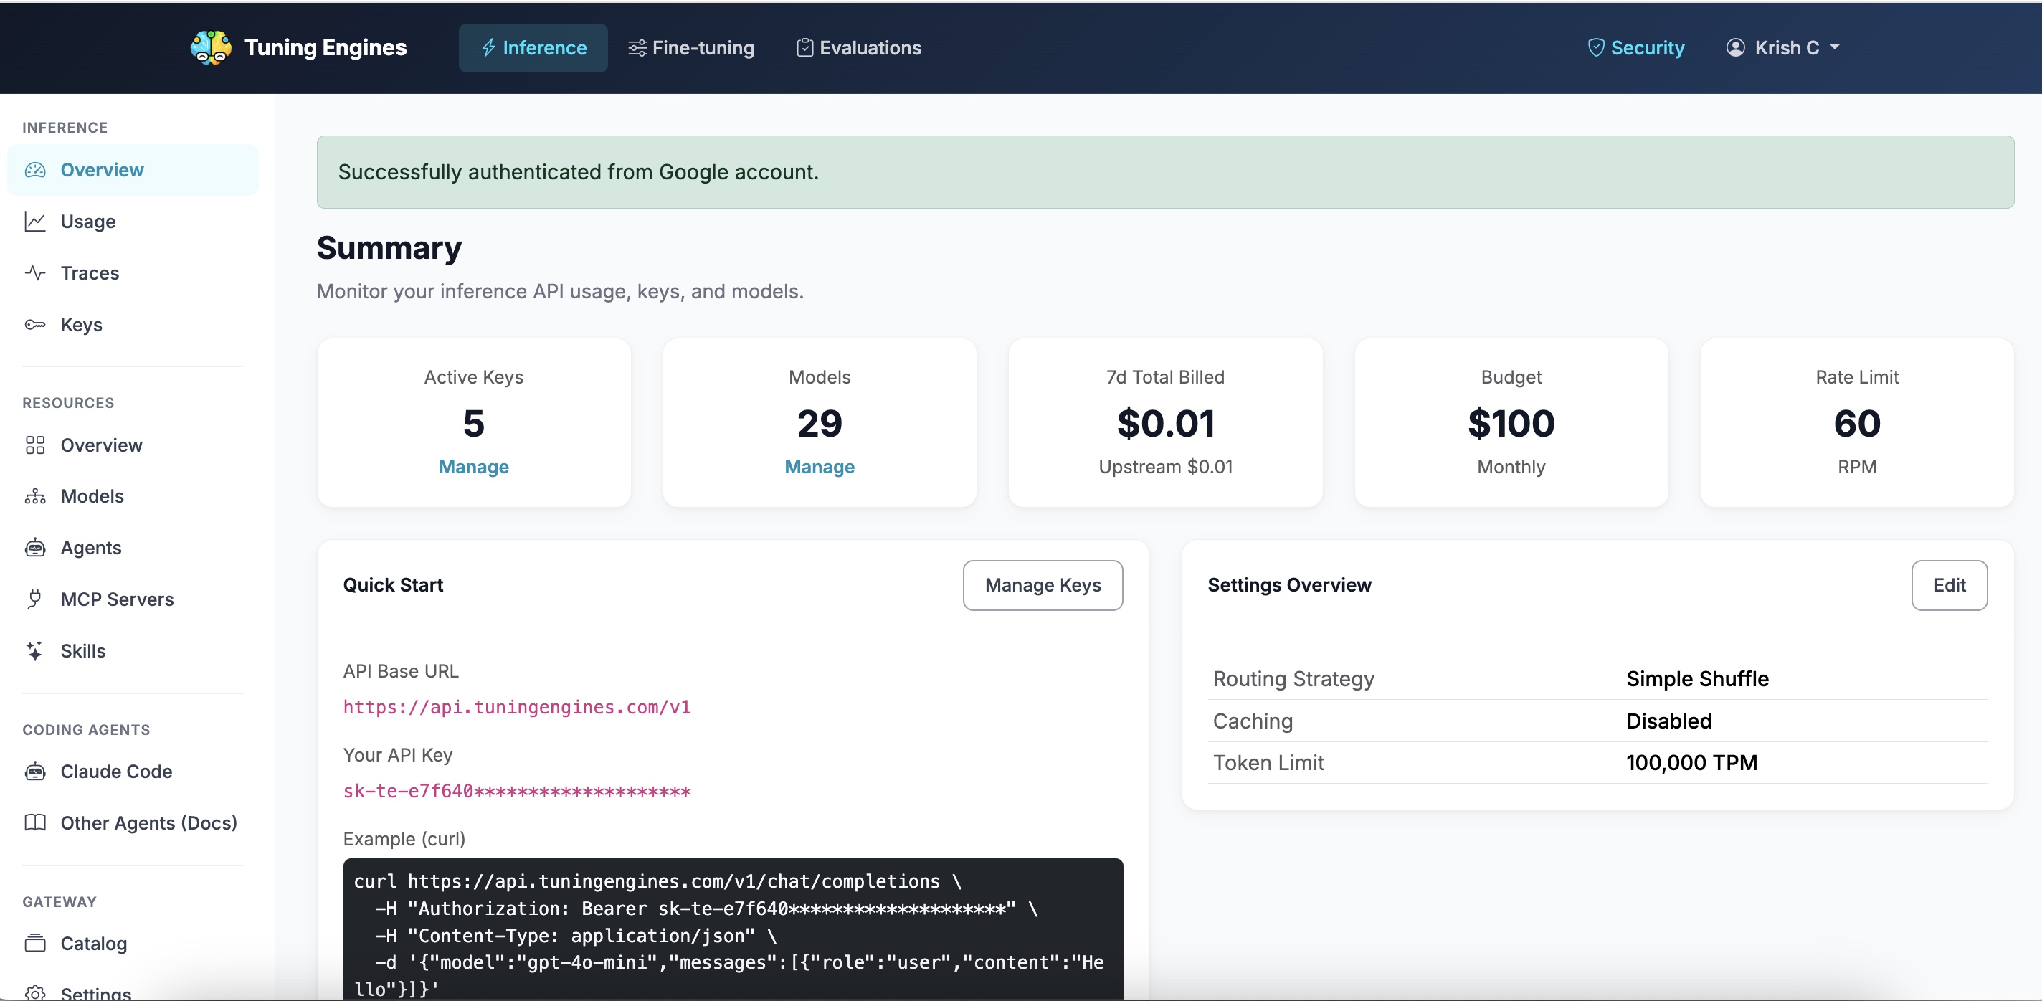
Task: Click the 100,000 TPM token limit value
Action: (1691, 762)
